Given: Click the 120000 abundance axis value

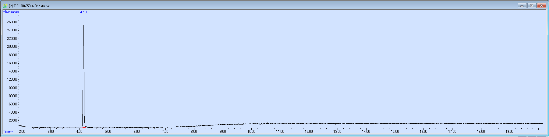Looking at the screenshot, I should point(12,80).
